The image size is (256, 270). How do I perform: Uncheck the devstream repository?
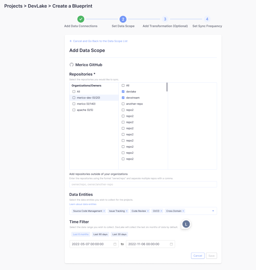(123, 98)
